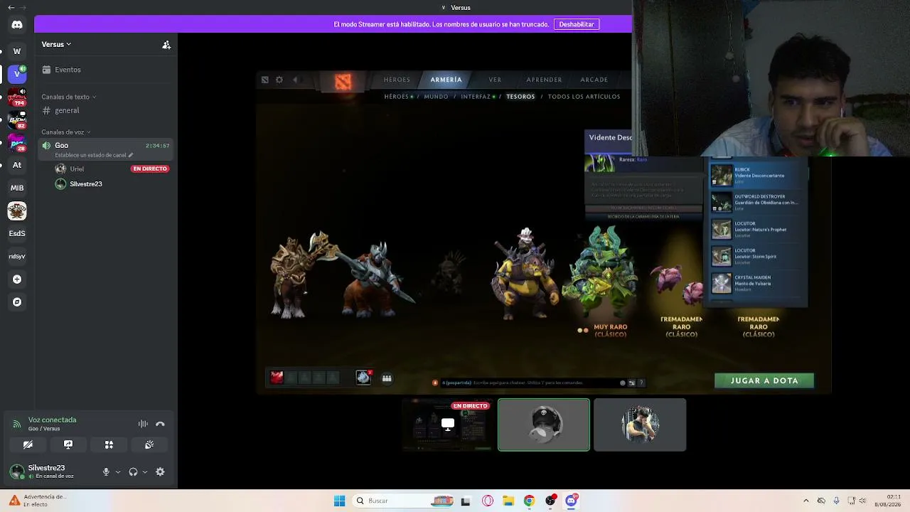This screenshot has height=512, width=910.
Task: Open the Versus server dropdown menu
Action: 56,44
